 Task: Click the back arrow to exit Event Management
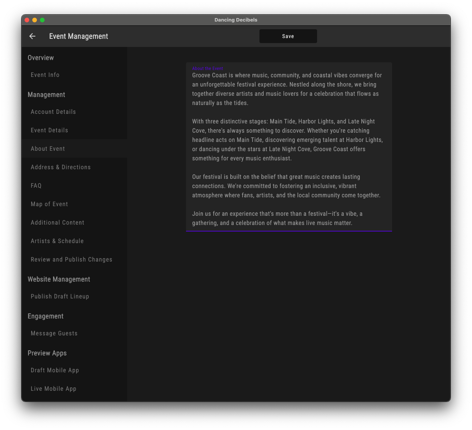click(32, 36)
